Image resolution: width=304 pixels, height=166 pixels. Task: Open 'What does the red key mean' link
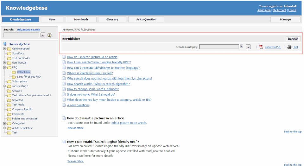tap(109, 100)
